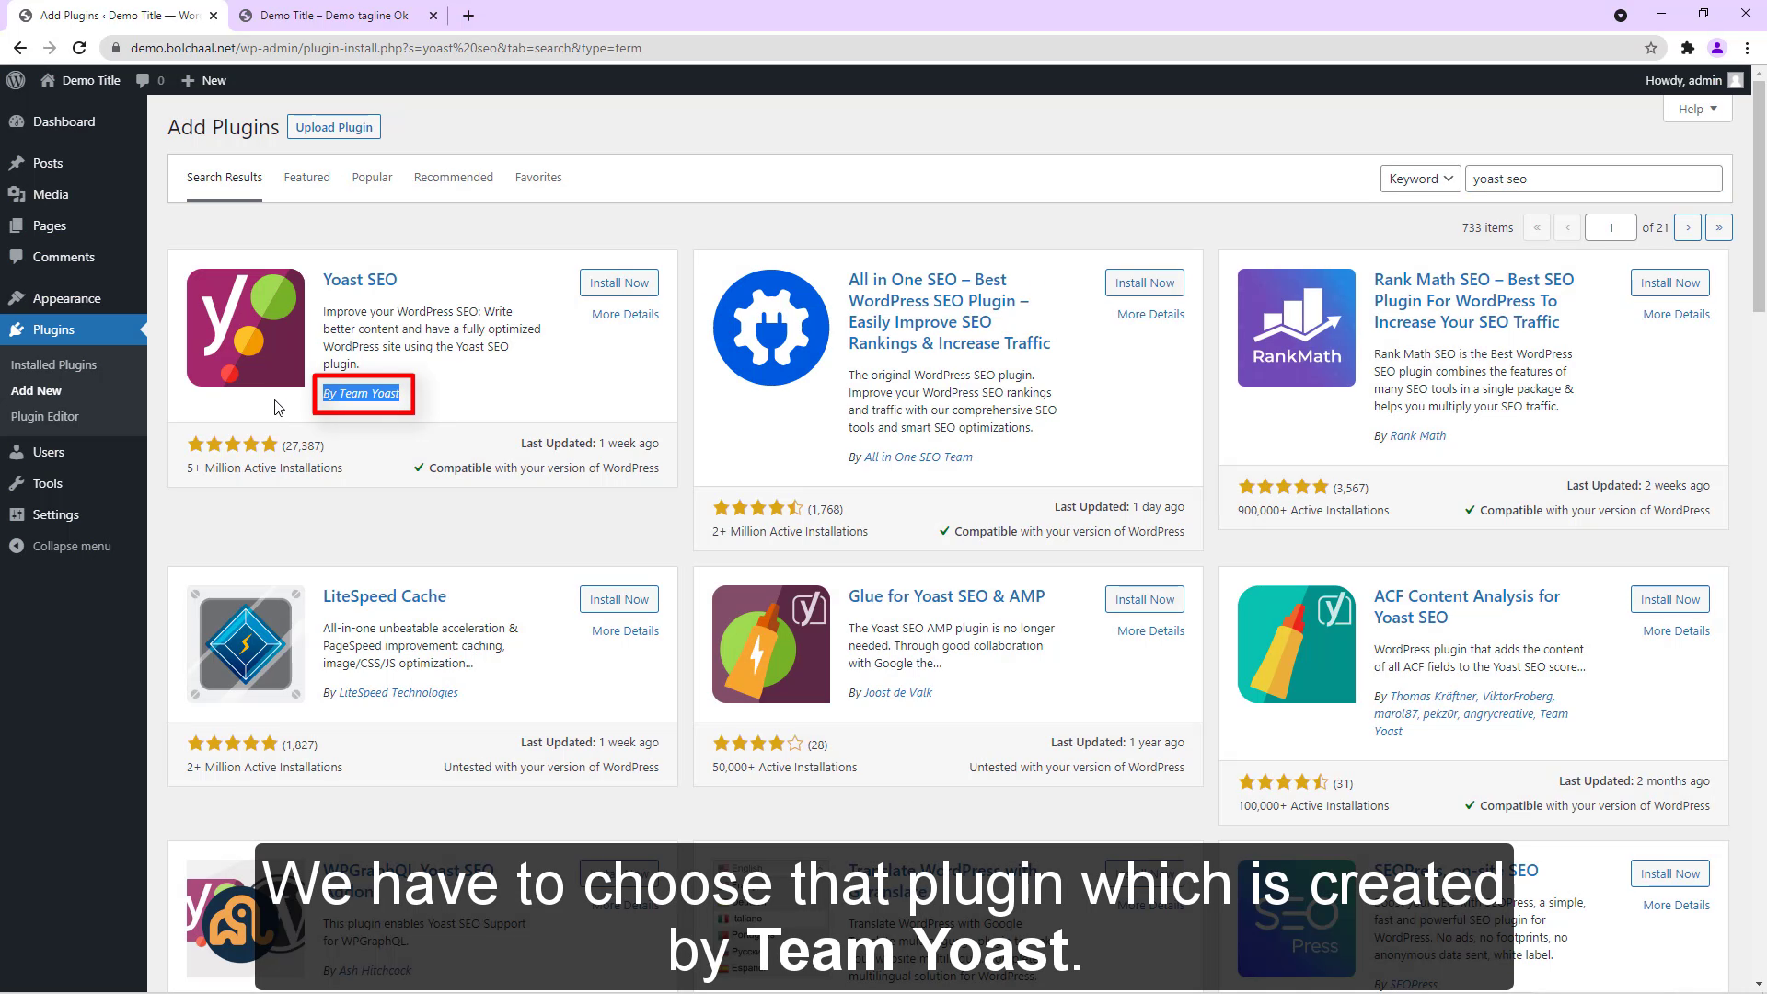Click the WordPress logo in admin bar
The width and height of the screenshot is (1767, 994).
(x=16, y=80)
